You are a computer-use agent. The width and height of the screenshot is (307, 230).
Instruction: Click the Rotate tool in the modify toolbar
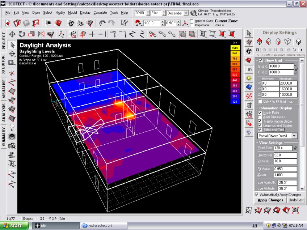[22, 34]
